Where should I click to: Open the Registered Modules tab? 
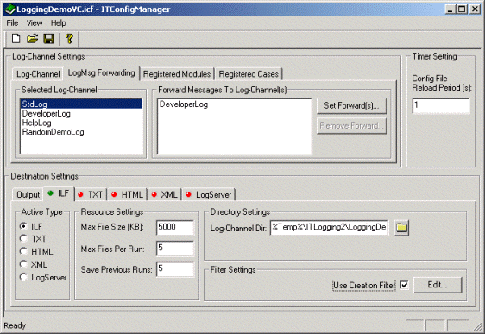pyautogui.click(x=177, y=74)
